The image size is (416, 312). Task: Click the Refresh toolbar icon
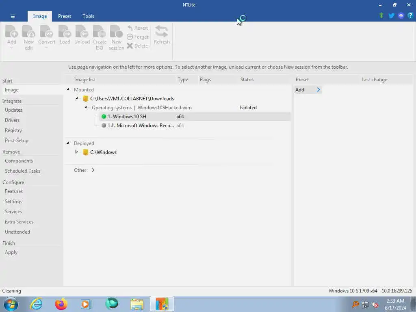click(162, 31)
